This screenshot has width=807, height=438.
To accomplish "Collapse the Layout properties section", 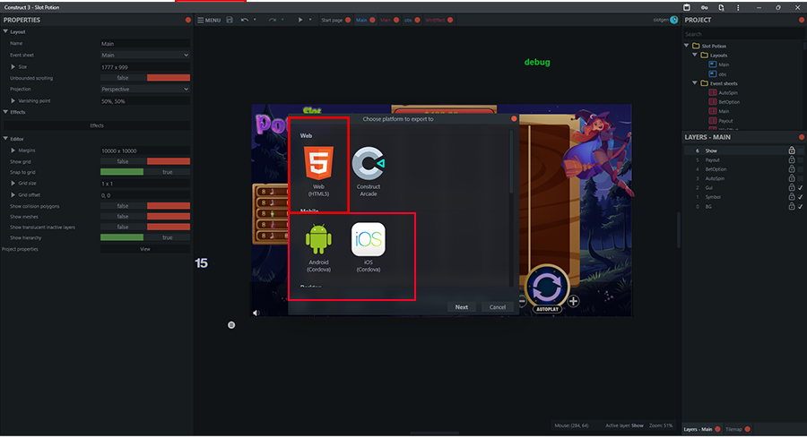I will [x=5, y=32].
